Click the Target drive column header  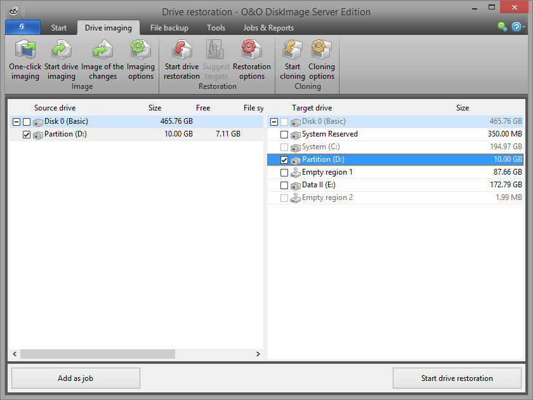(x=312, y=108)
